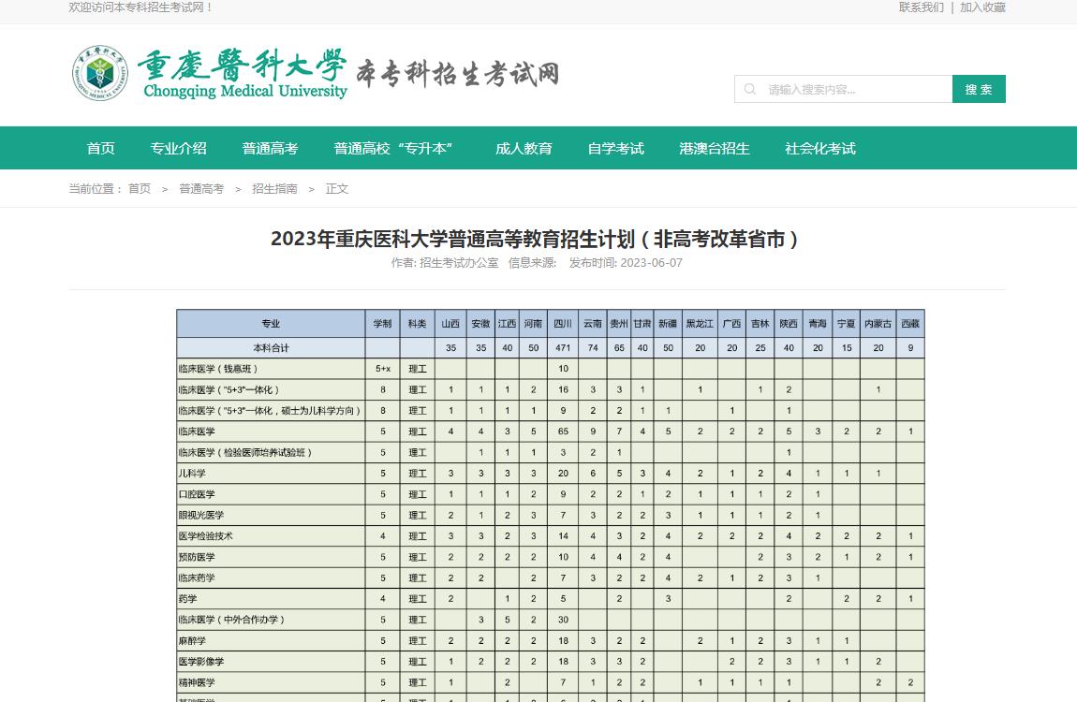1077x702 pixels.
Task: Click breadcrumb link 首页
Action: (140, 189)
